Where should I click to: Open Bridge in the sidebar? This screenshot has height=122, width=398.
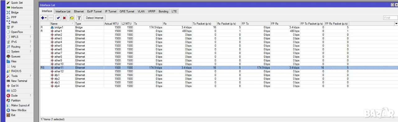coord(15,12)
